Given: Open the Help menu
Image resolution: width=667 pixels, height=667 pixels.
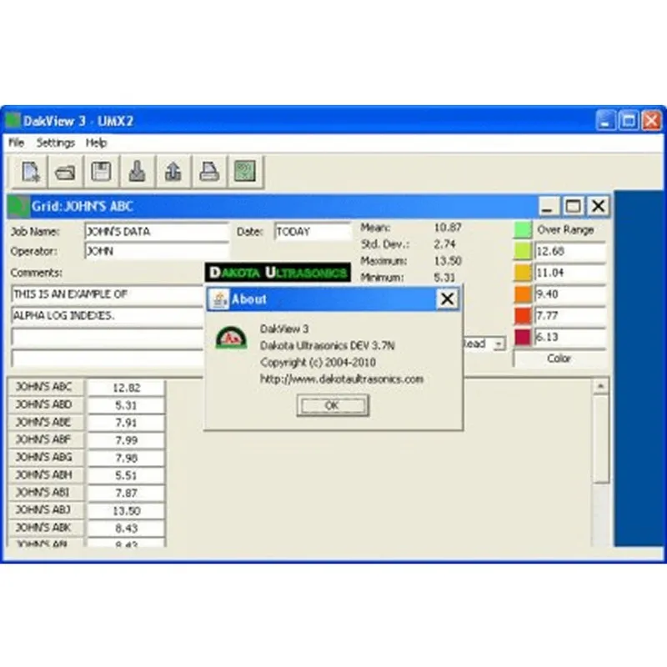Looking at the screenshot, I should [x=95, y=143].
